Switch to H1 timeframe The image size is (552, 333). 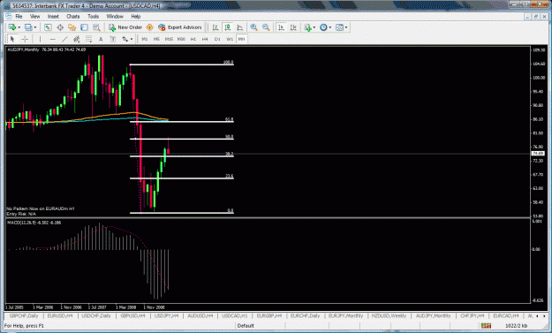click(193, 39)
